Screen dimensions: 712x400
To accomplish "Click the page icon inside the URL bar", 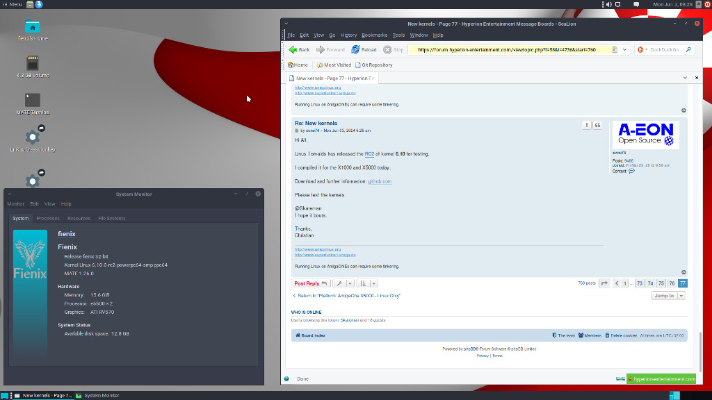I will tap(615, 49).
